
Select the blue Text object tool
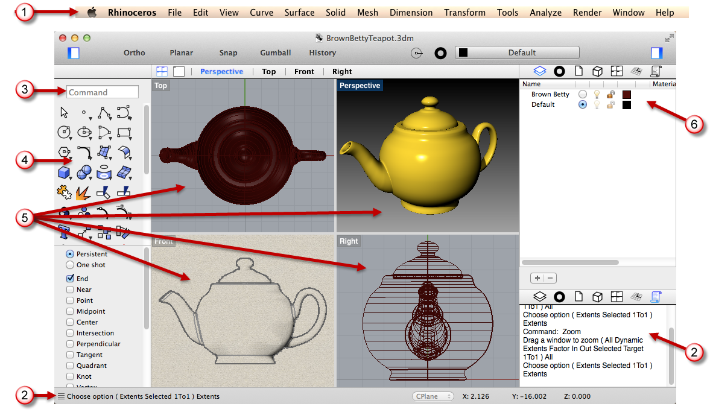click(x=65, y=233)
